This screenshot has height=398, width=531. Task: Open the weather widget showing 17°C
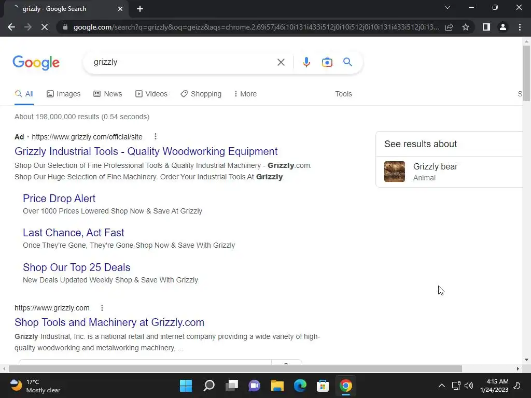click(x=35, y=386)
